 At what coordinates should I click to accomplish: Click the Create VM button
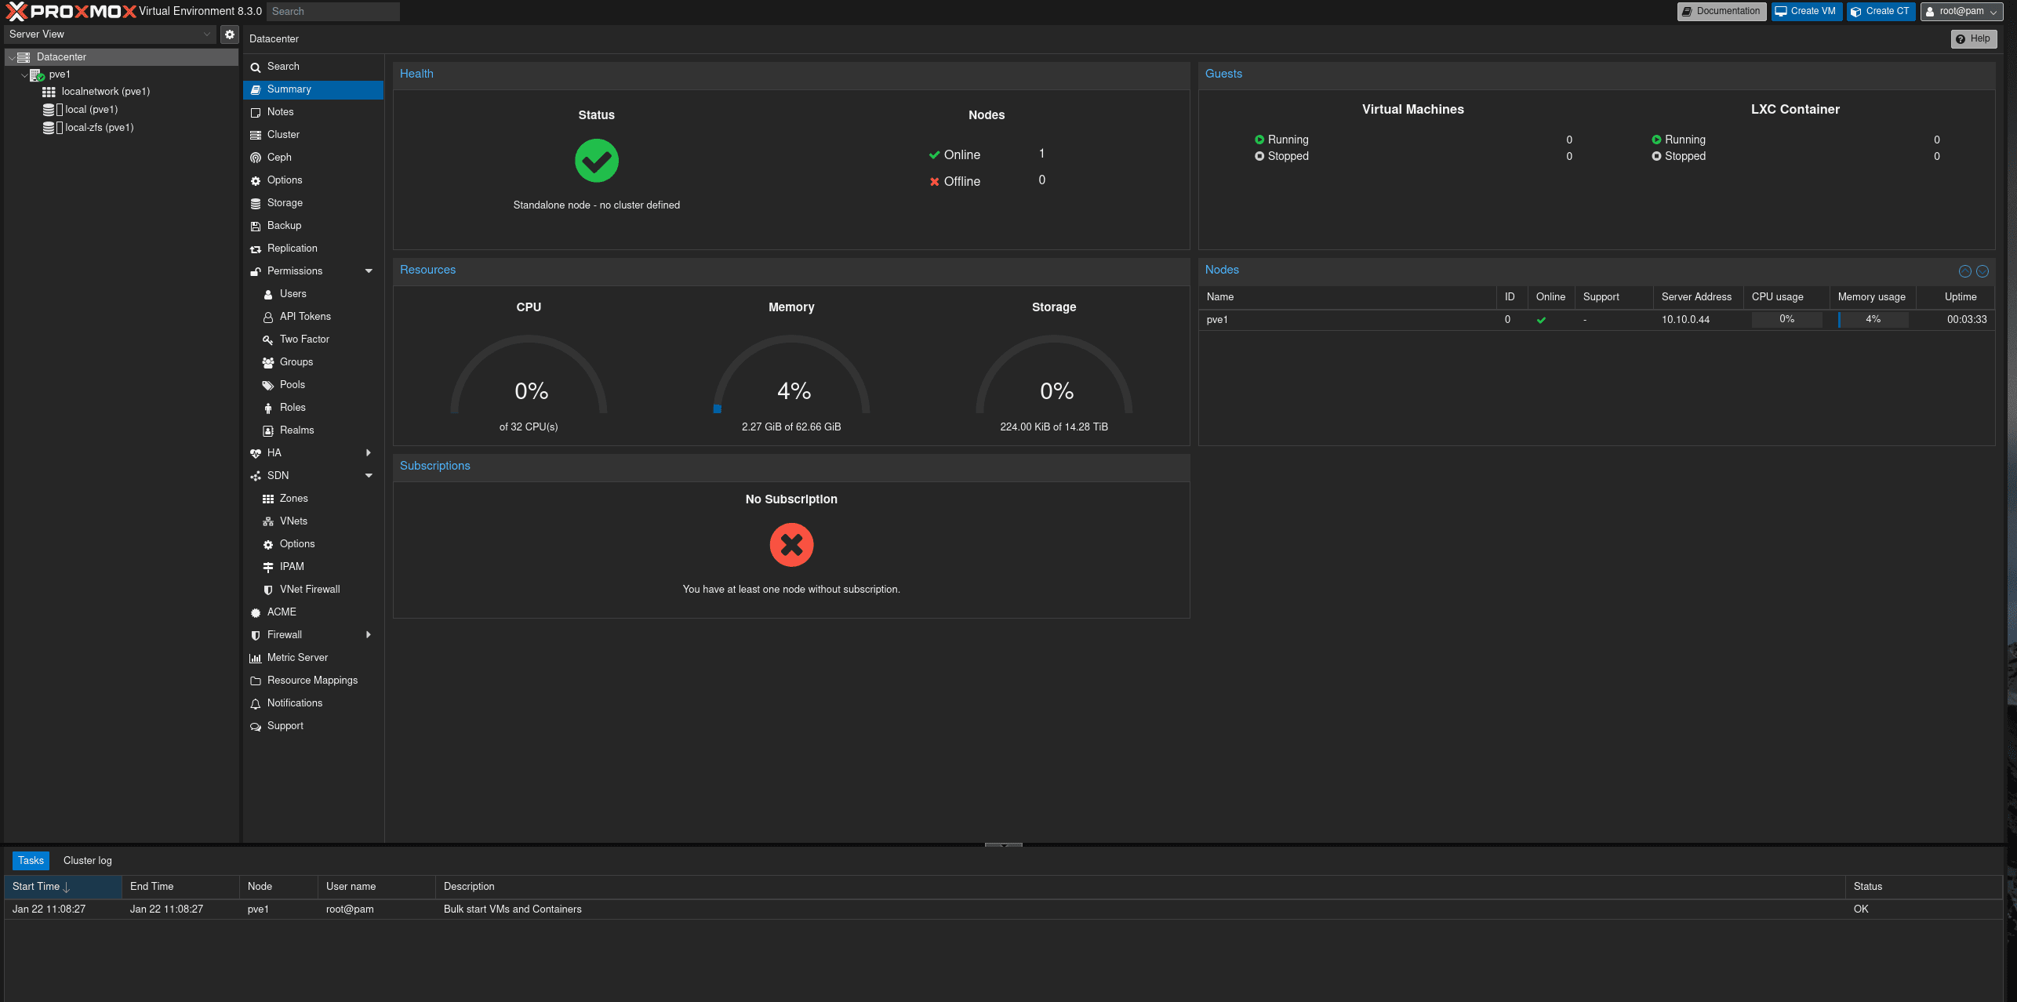[1805, 11]
